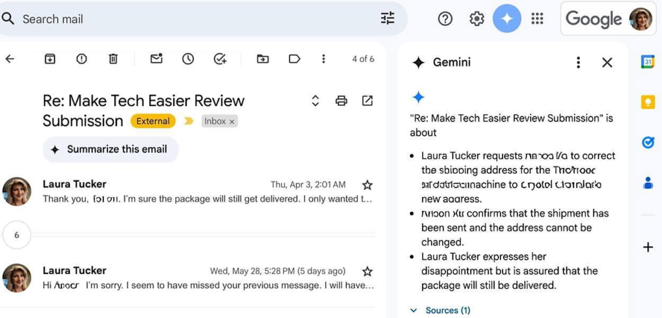This screenshot has height=318, width=662.
Task: Snooze this email with clock icon
Action: [x=188, y=59]
